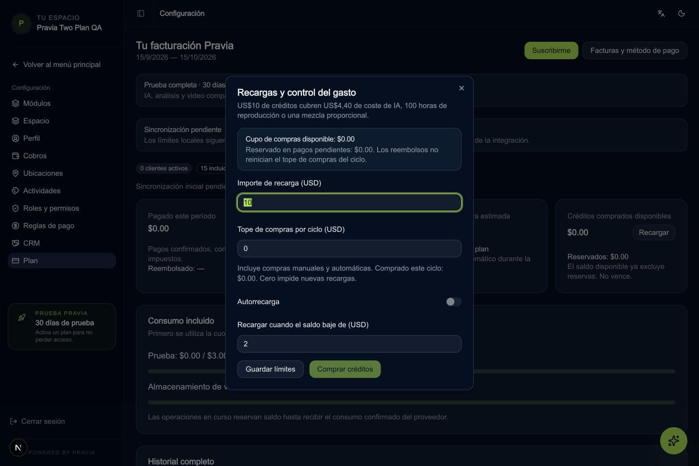This screenshot has height=466, width=699.
Task: Save with Guardar límites button
Action: click(x=270, y=369)
